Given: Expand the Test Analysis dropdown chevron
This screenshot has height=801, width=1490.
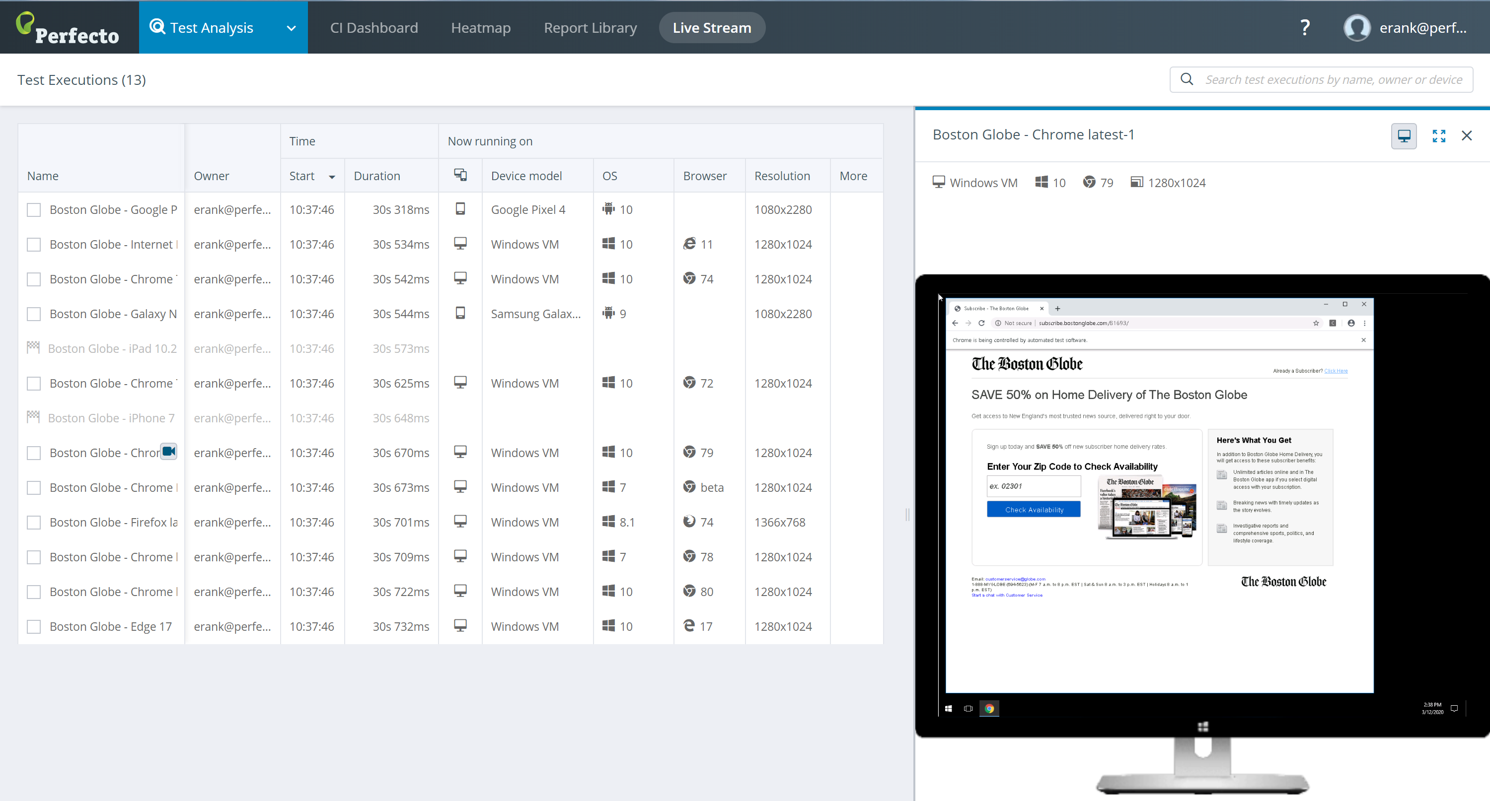Looking at the screenshot, I should 291,28.
